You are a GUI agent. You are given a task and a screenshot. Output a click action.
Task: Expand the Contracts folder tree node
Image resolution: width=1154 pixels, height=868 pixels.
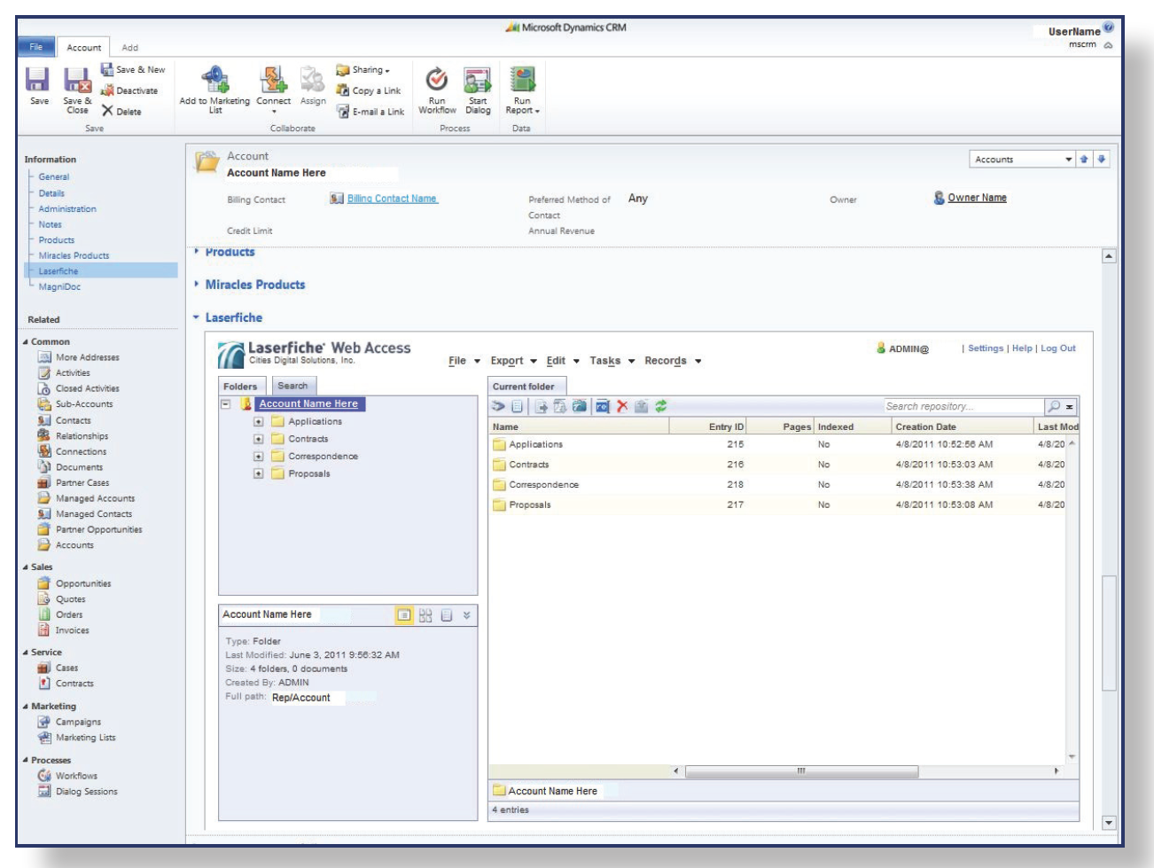(x=258, y=439)
